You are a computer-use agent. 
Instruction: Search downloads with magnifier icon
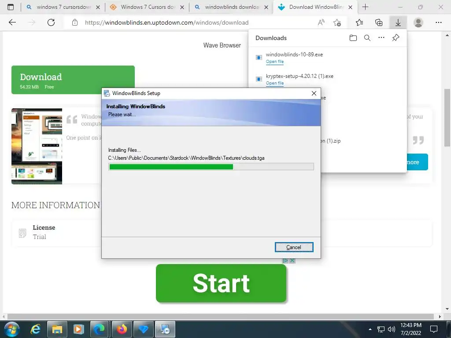[x=367, y=38]
